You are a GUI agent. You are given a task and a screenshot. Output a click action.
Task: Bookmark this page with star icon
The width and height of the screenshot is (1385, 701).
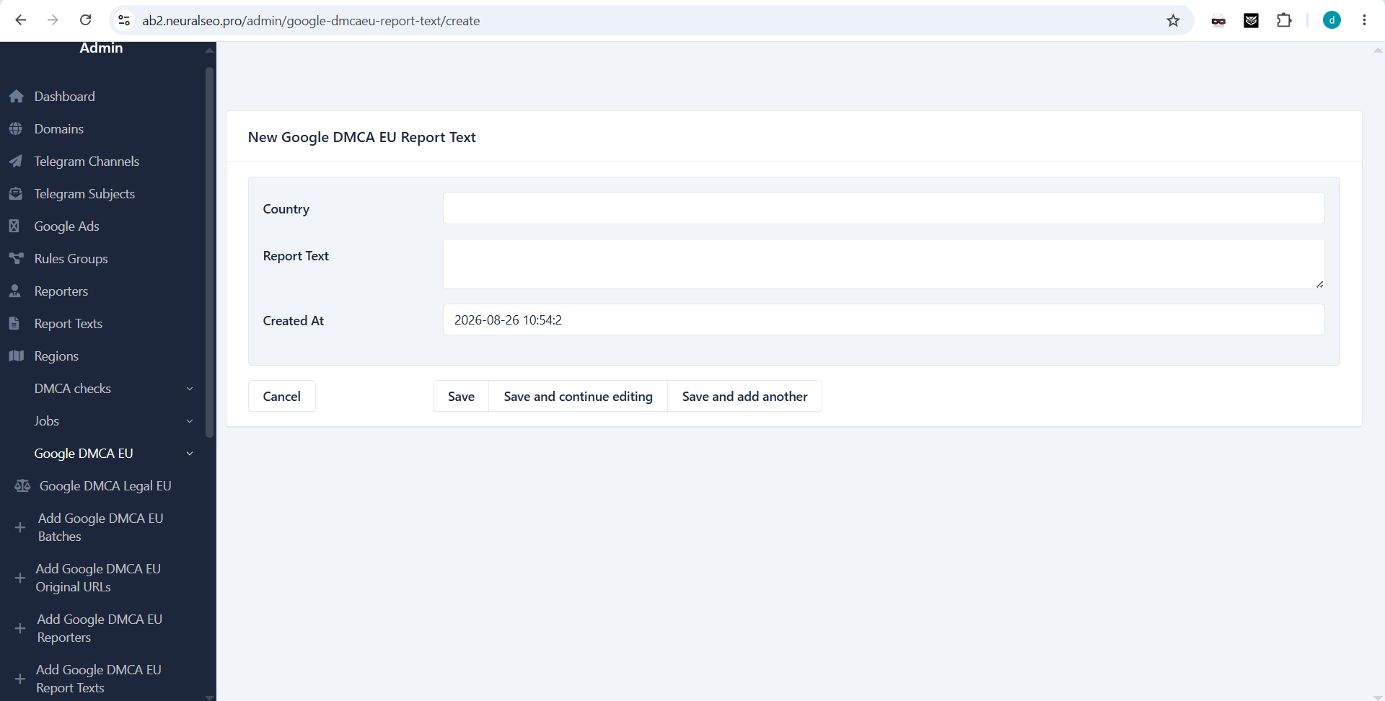coord(1173,20)
